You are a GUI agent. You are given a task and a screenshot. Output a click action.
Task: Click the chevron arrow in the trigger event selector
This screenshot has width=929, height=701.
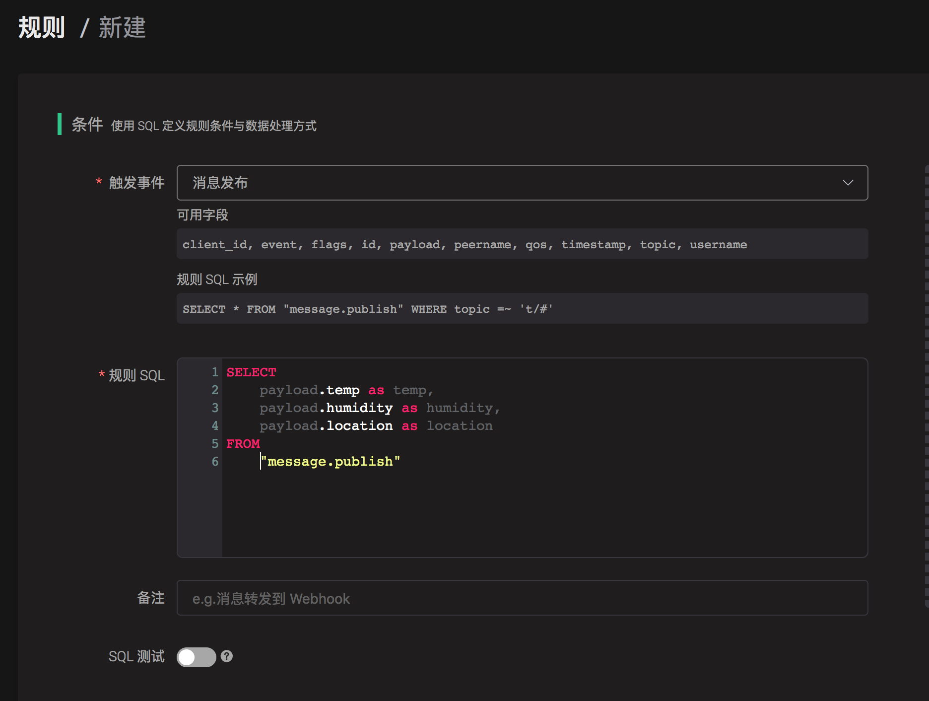click(x=848, y=183)
